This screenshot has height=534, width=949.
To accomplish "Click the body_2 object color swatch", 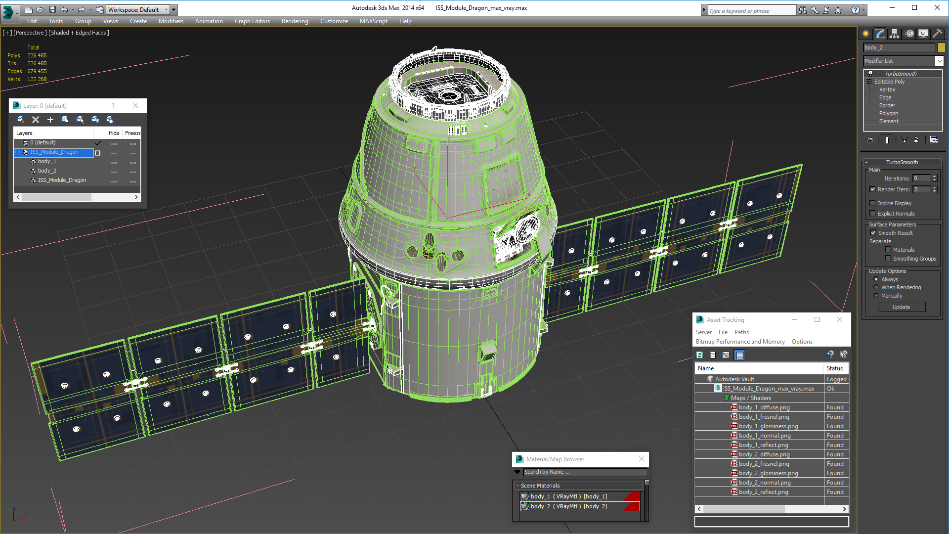I will [941, 47].
